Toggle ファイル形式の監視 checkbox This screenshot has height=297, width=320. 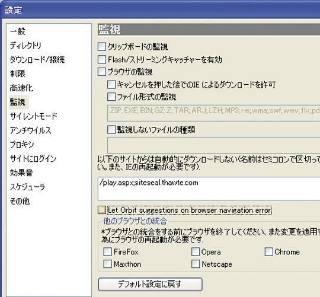pos(111,97)
